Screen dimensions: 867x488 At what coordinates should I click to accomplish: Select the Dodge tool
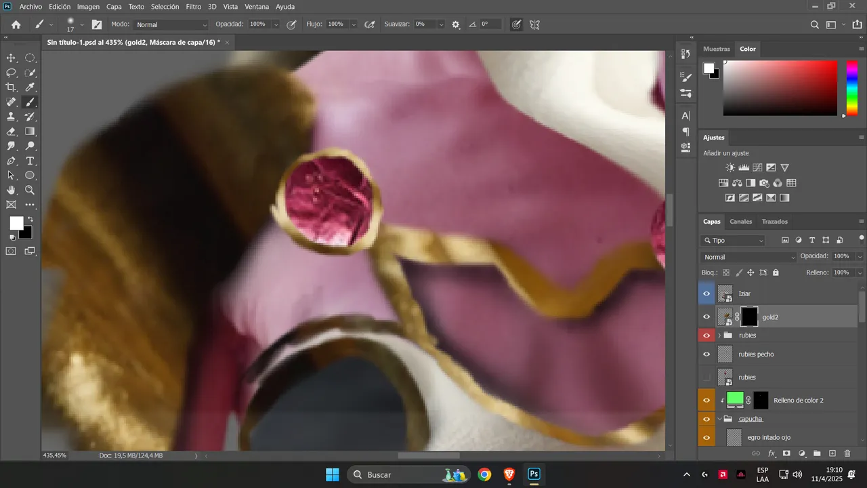tap(30, 146)
